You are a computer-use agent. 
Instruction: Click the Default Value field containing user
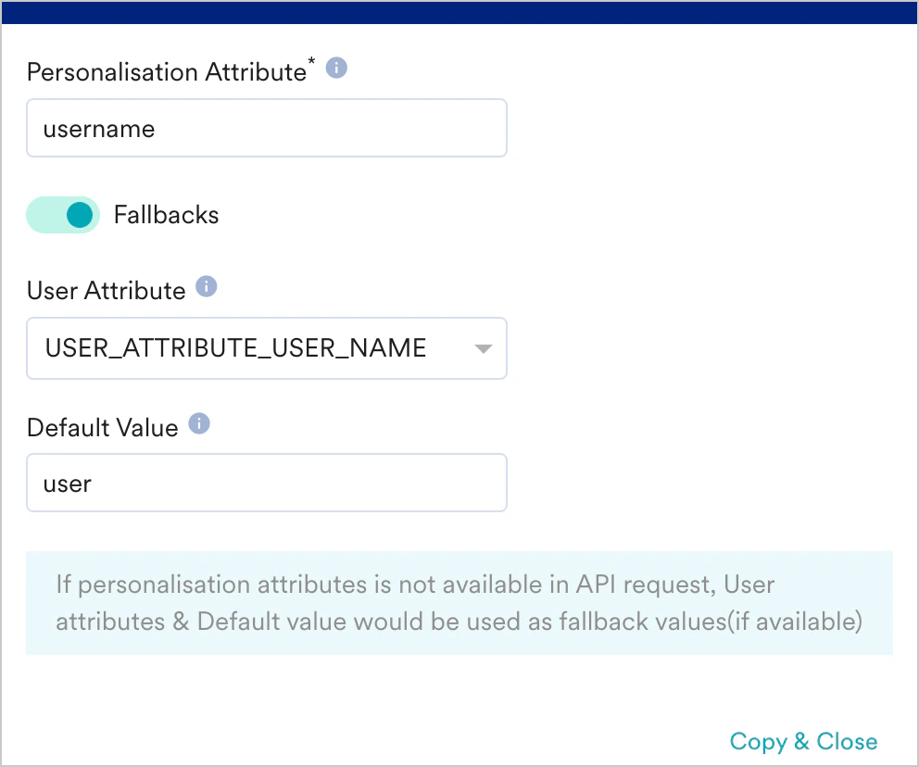click(267, 482)
